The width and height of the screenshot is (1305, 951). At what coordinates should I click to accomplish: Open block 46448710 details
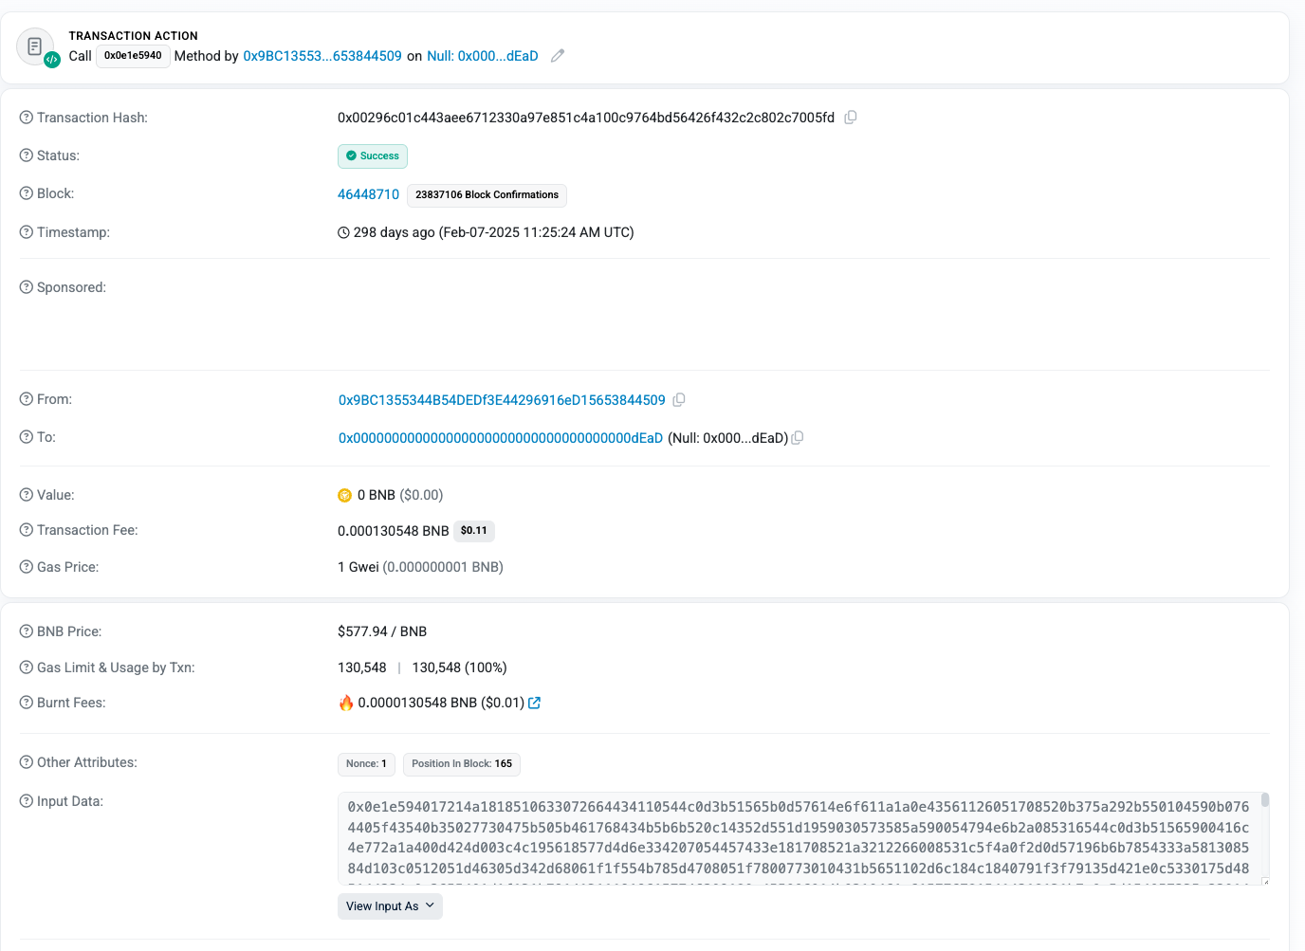(368, 193)
